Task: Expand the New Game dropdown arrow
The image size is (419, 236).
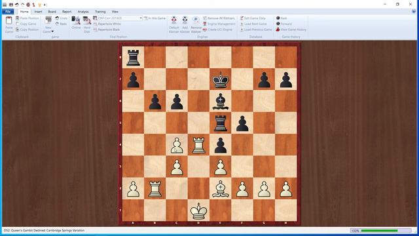Action: click(52, 31)
